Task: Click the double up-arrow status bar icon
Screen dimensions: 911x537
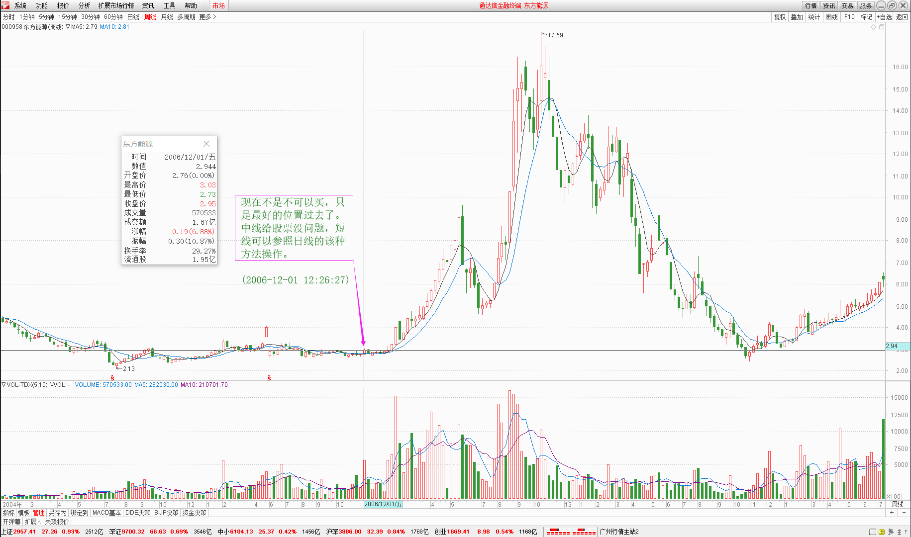Action: 899,532
